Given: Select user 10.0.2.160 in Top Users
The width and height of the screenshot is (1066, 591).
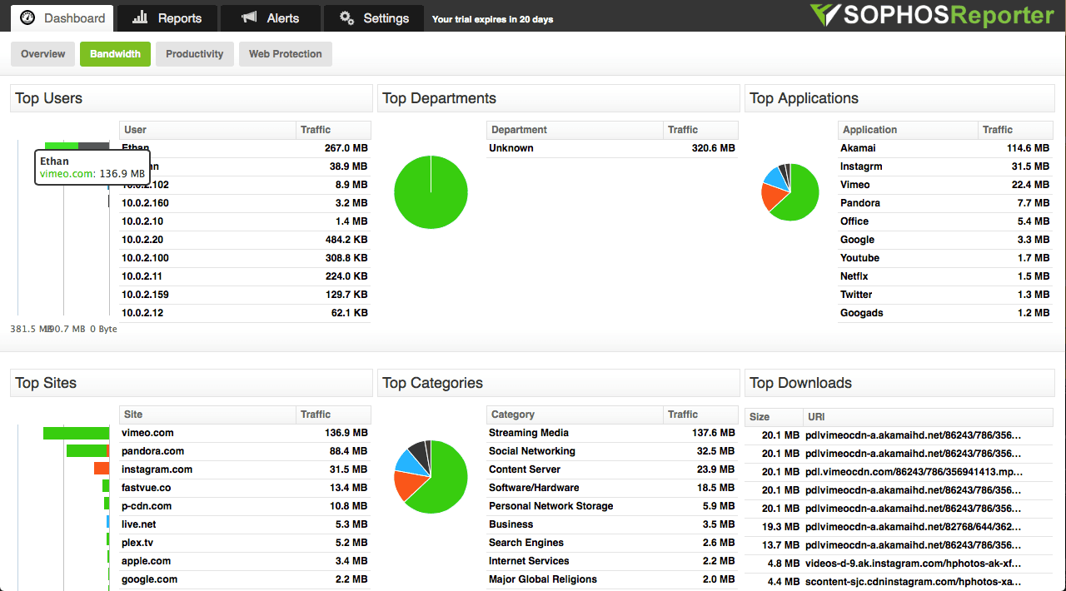Looking at the screenshot, I should click(x=245, y=203).
